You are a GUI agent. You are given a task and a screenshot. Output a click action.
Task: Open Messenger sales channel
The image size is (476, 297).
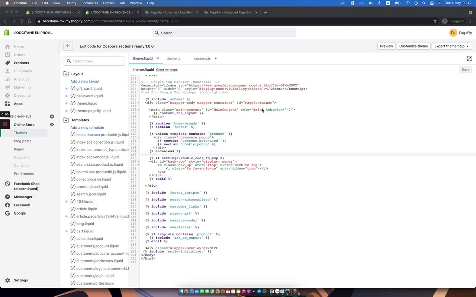point(23,197)
